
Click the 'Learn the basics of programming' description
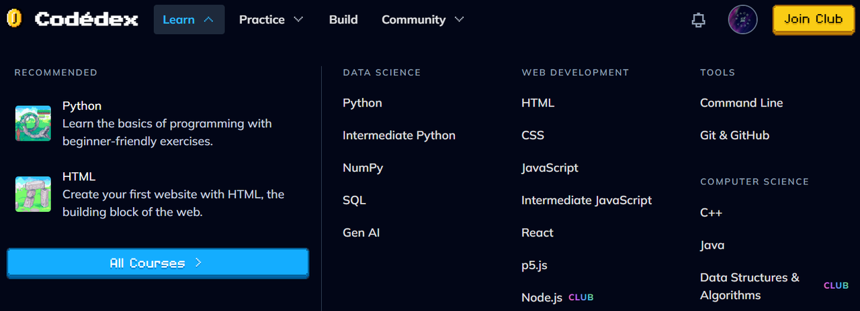tap(167, 133)
